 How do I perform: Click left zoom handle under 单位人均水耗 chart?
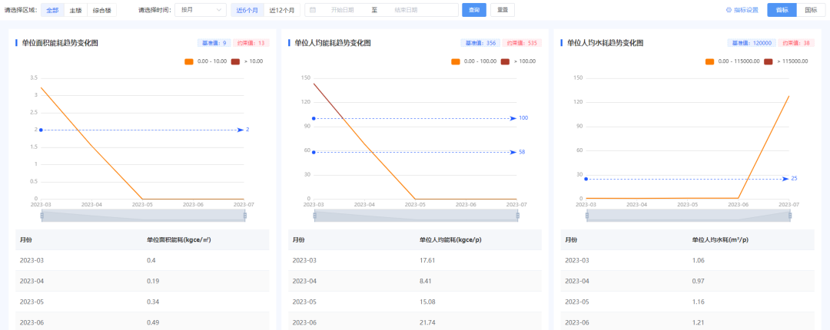pyautogui.click(x=586, y=215)
